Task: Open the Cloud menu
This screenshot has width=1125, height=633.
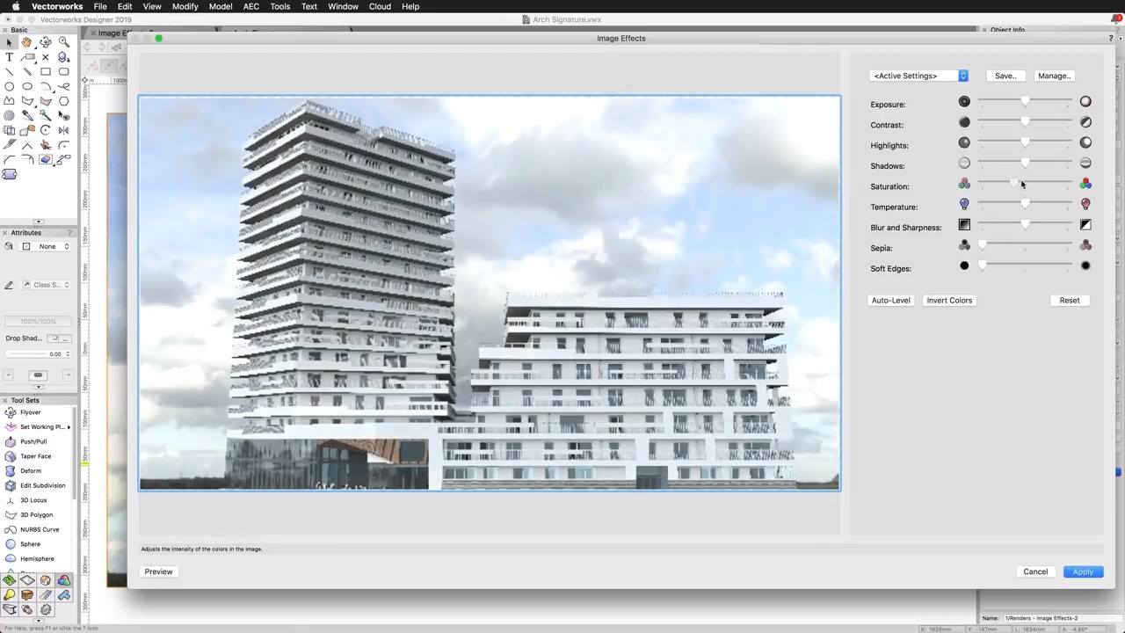Action: click(380, 6)
